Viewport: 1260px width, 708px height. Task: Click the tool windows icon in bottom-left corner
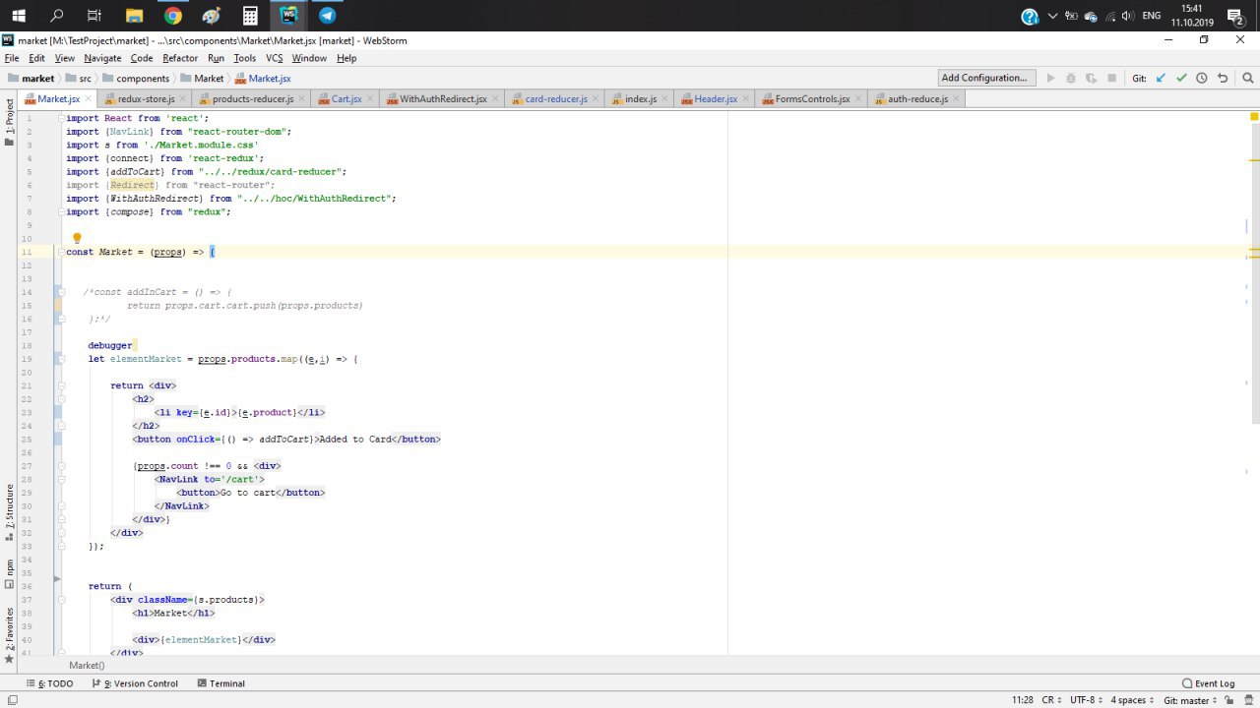13,699
